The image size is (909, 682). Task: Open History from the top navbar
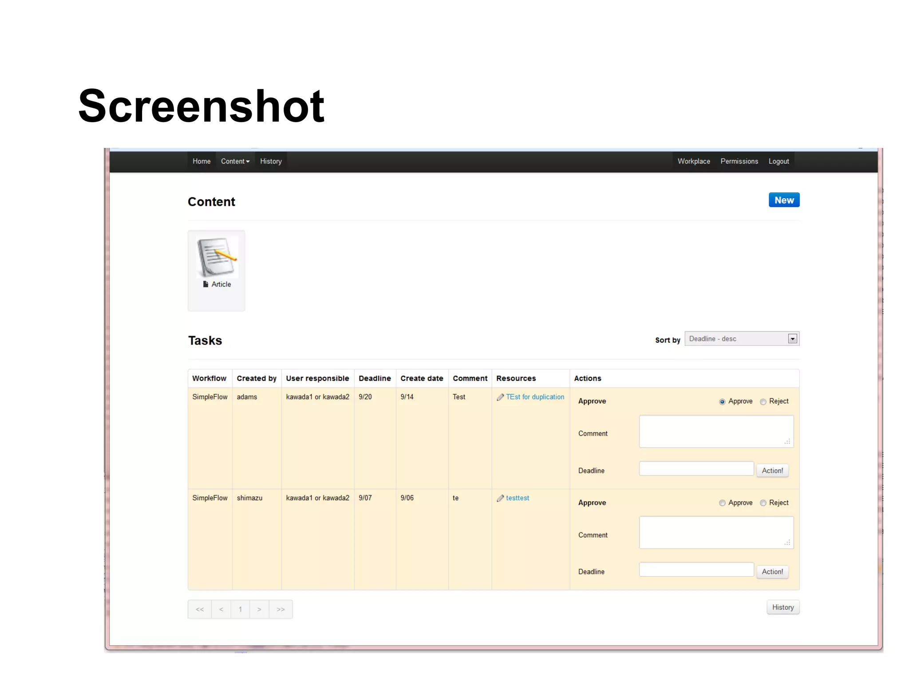(x=271, y=162)
